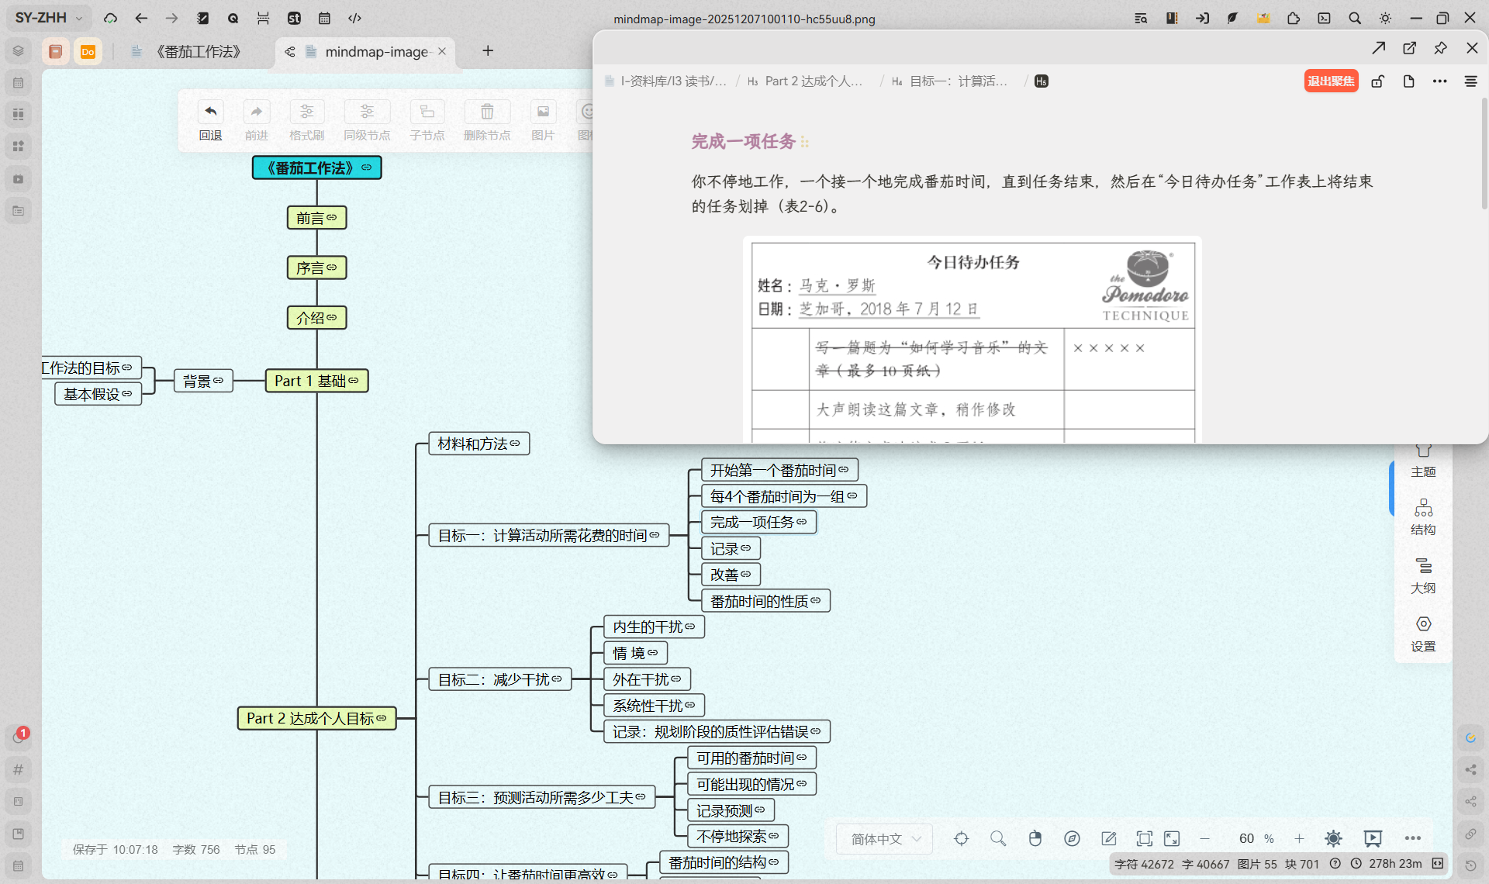This screenshot has width=1489, height=884.
Task: Add a new tab with plus button
Action: [488, 51]
